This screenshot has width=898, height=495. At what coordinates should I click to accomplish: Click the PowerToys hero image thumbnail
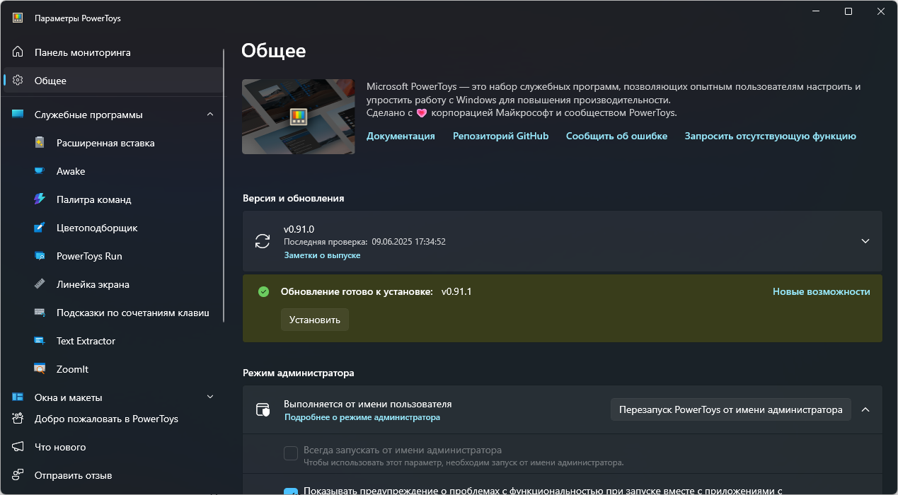point(299,117)
